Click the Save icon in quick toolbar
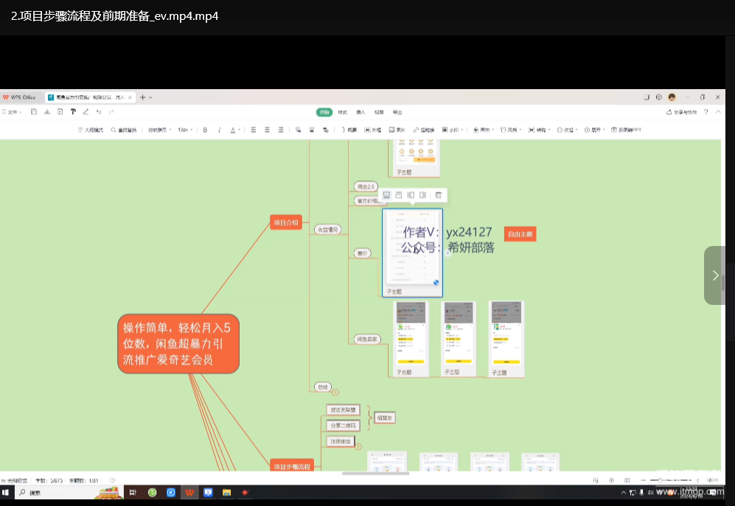Image resolution: width=735 pixels, height=506 pixels. [x=33, y=112]
